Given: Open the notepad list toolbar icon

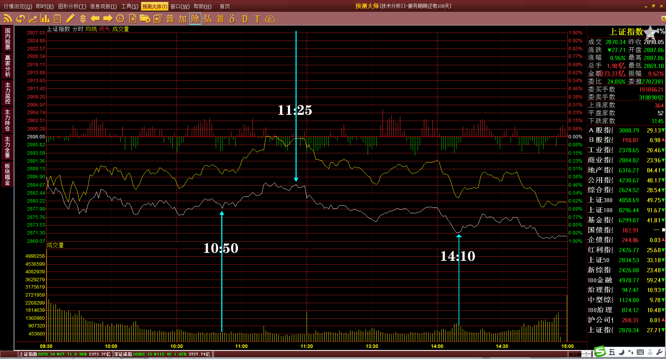Looking at the screenshot, I should [58, 18].
